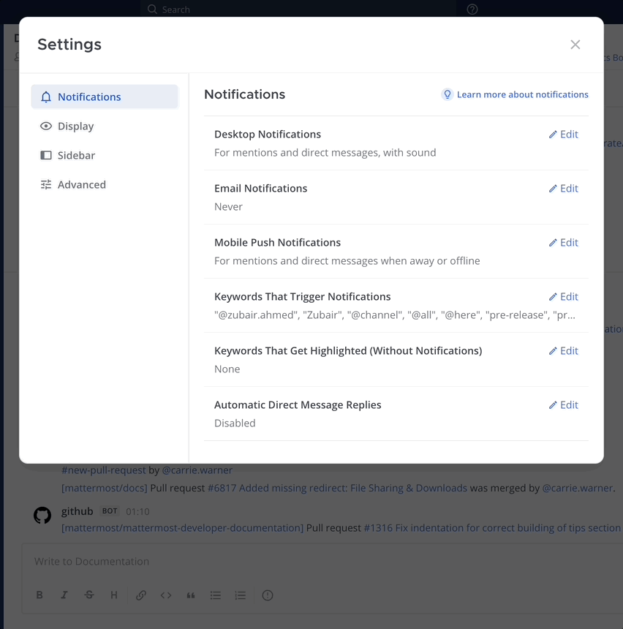623x629 pixels.
Task: Click the help question mark in the top bar
Action: (x=472, y=9)
